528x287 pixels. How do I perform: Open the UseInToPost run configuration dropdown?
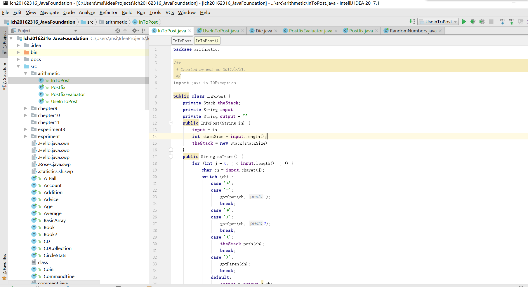tap(438, 22)
